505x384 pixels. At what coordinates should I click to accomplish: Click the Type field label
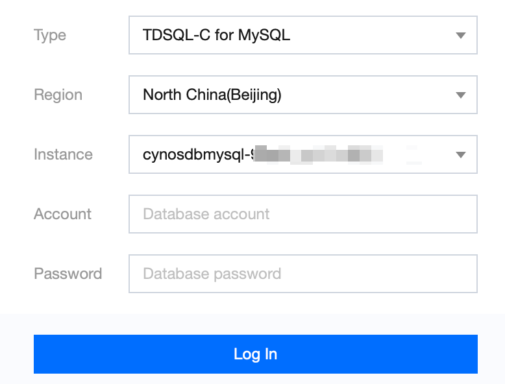50,35
